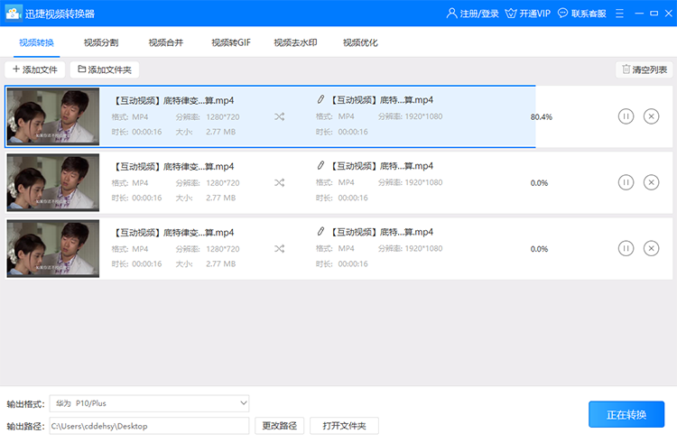Edit the output filename of the second video
This screenshot has height=443, width=677.
coord(320,166)
